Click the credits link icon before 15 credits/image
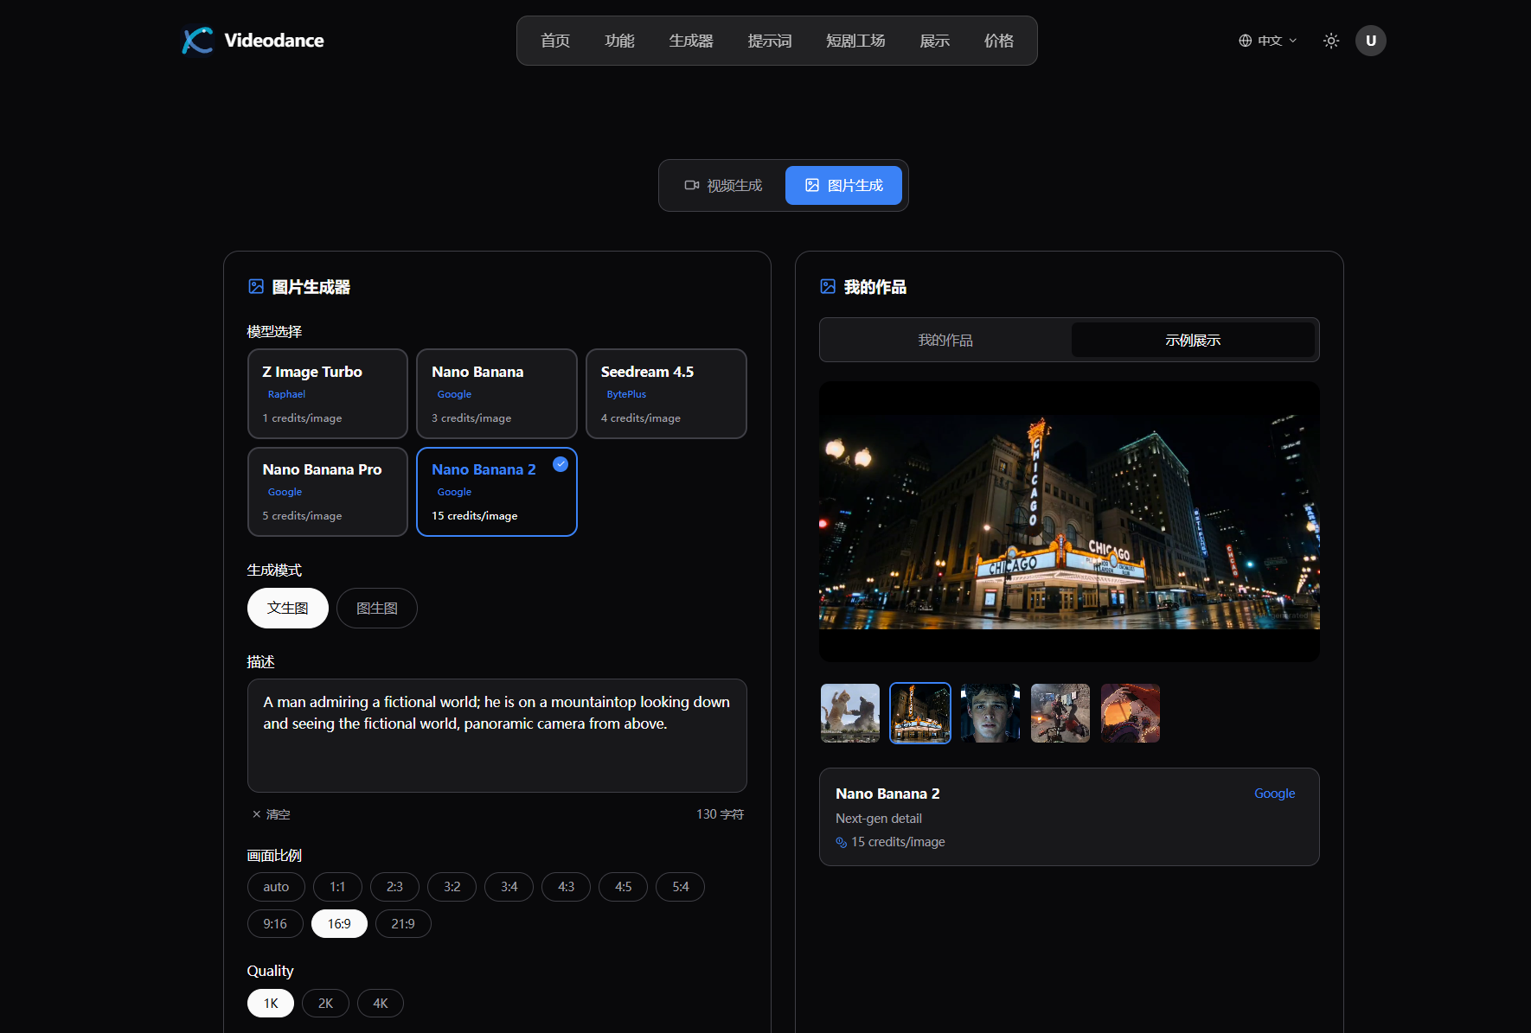The height and width of the screenshot is (1033, 1531). point(842,842)
